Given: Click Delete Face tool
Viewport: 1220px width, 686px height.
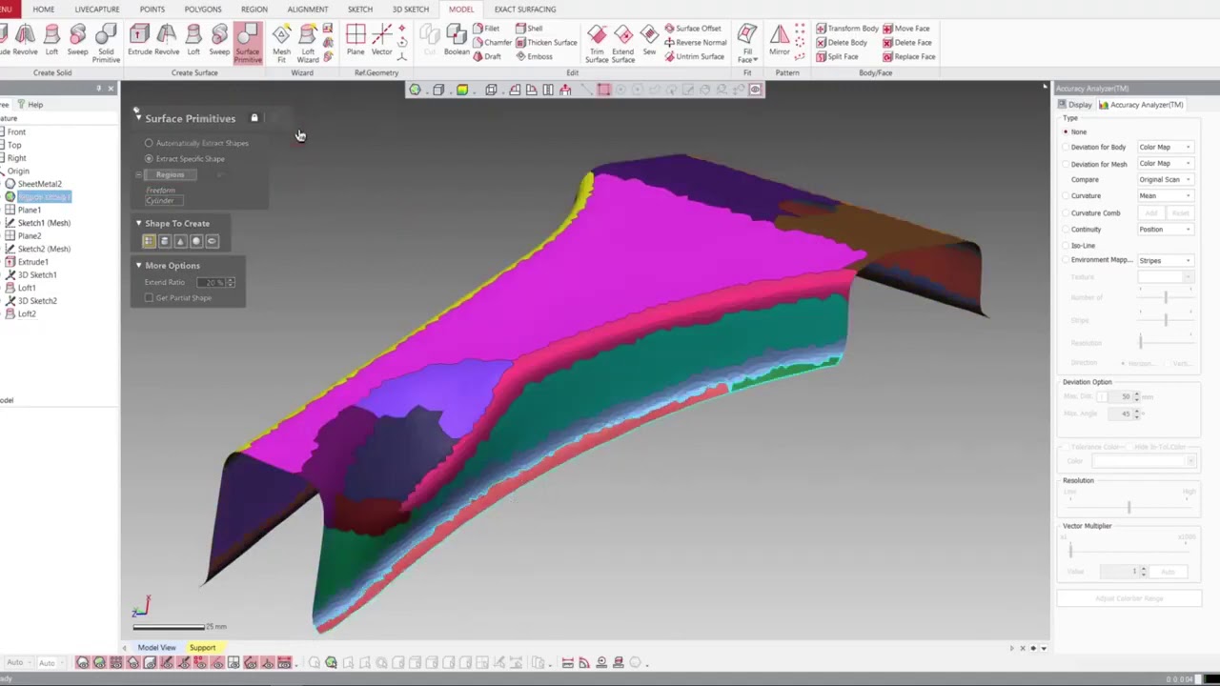Looking at the screenshot, I should [x=907, y=42].
